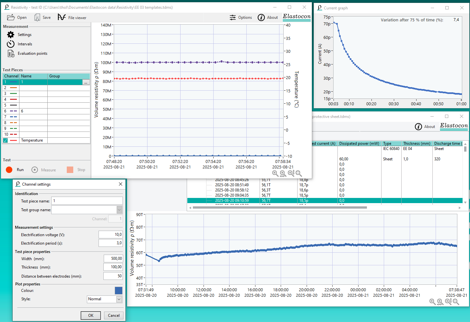Viewport: 470px width, 322px height.
Task: Select channel 6 row in Test Pieces
Action: [x=32, y=111]
